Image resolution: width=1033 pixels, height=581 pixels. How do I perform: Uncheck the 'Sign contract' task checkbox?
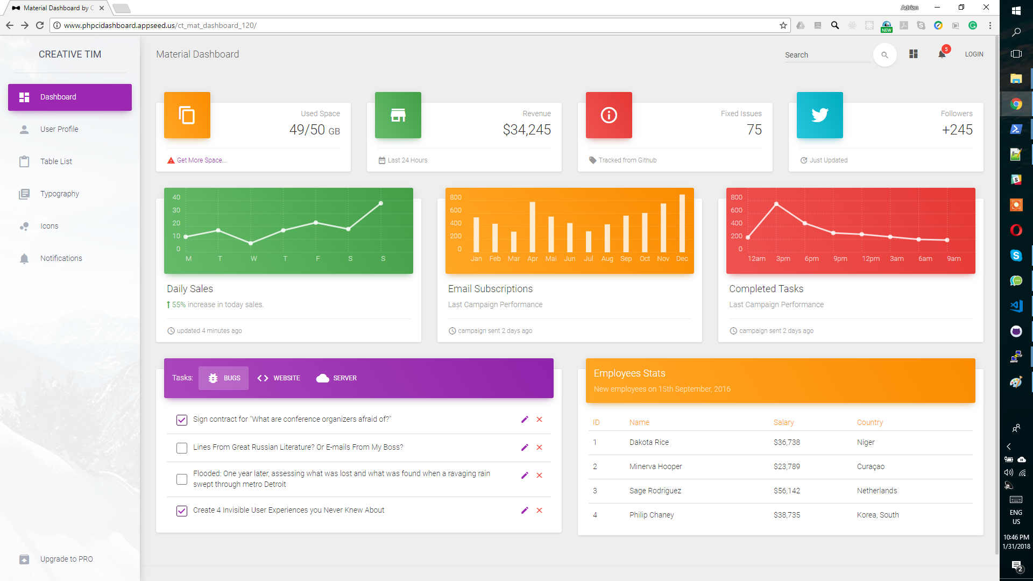tap(181, 420)
